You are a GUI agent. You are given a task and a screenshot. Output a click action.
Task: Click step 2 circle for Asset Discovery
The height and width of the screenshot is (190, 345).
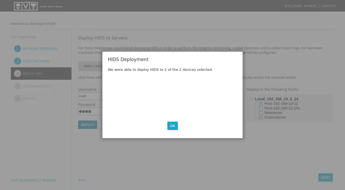pos(18,61)
